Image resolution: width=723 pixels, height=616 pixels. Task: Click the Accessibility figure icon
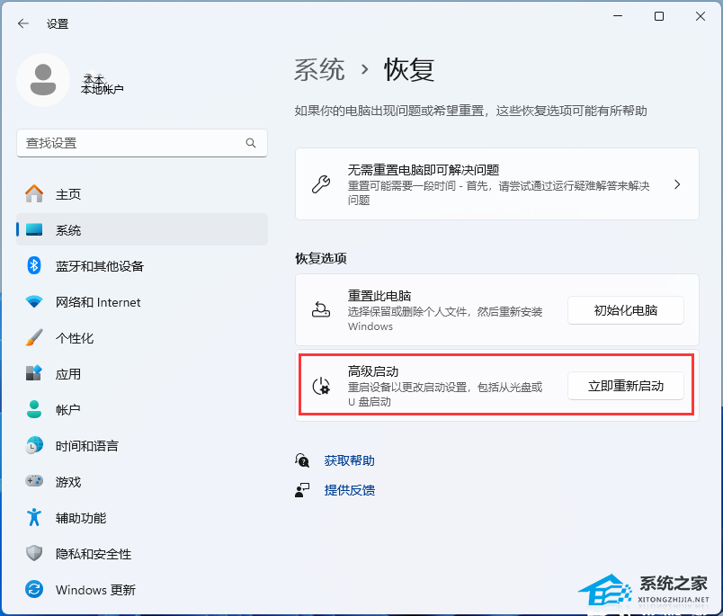34,517
